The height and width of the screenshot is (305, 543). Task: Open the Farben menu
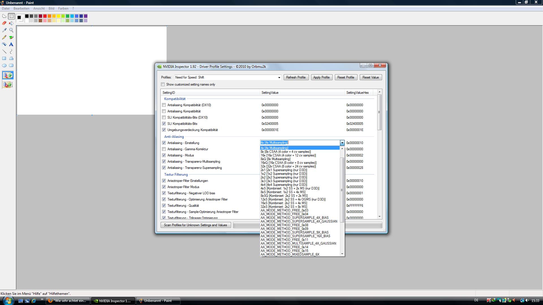[x=63, y=8]
